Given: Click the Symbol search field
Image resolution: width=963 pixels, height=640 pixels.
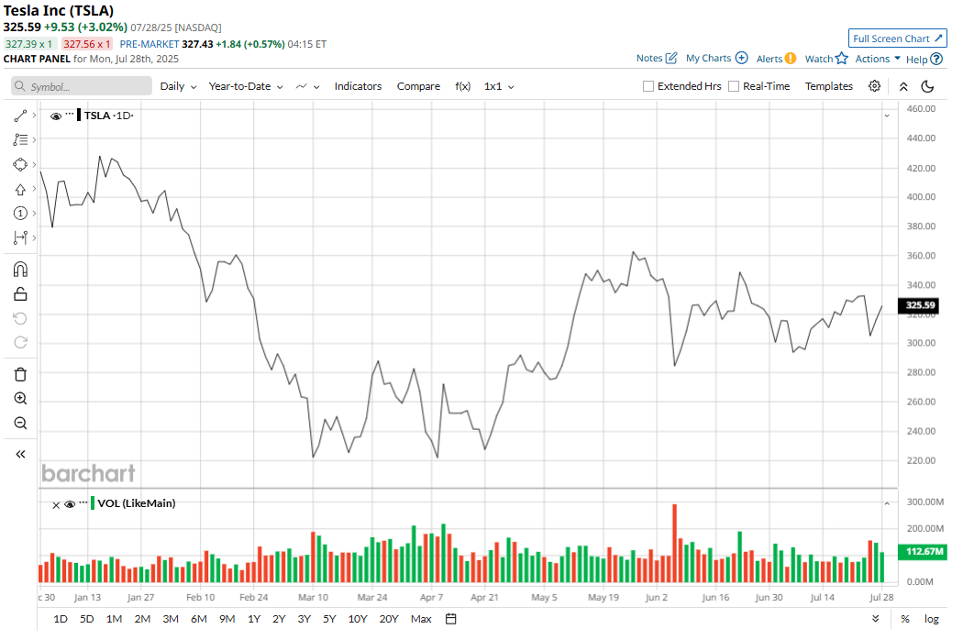Looking at the screenshot, I should (82, 86).
